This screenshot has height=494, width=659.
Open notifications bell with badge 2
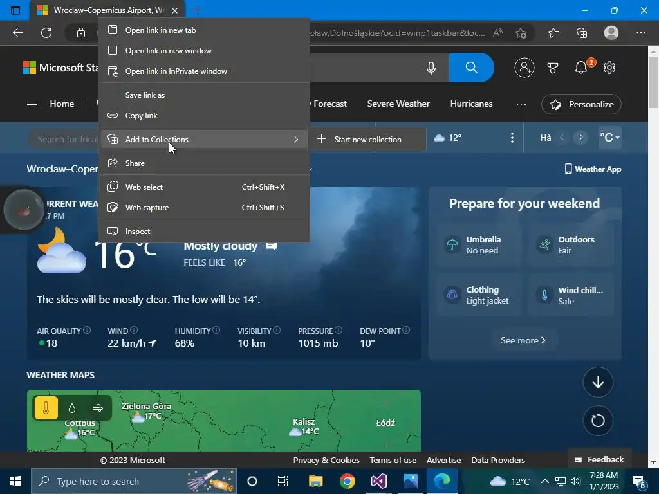point(581,68)
